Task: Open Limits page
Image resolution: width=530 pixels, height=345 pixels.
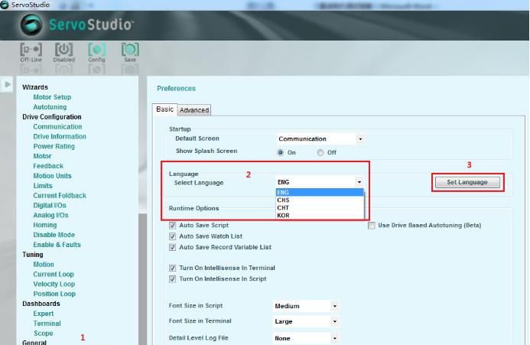Action: [x=43, y=186]
